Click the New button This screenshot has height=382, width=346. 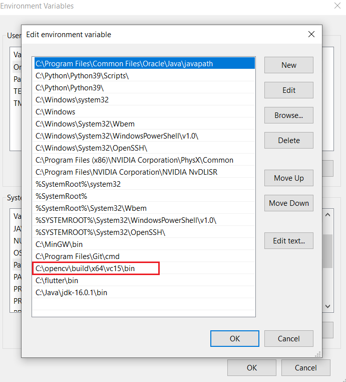pos(288,65)
